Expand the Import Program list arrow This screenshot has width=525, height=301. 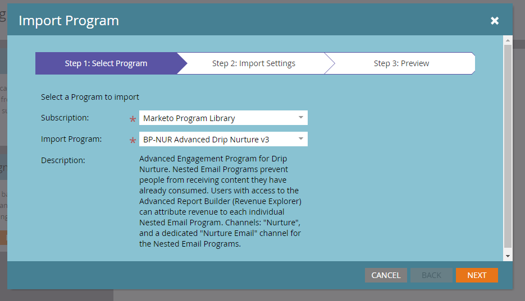tap(301, 138)
